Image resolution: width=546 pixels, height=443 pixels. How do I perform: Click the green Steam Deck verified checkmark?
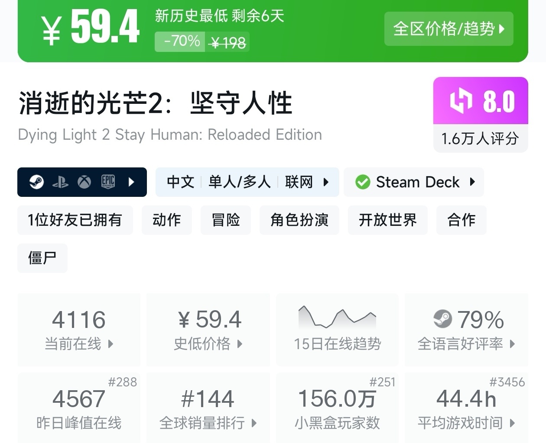pyautogui.click(x=363, y=182)
